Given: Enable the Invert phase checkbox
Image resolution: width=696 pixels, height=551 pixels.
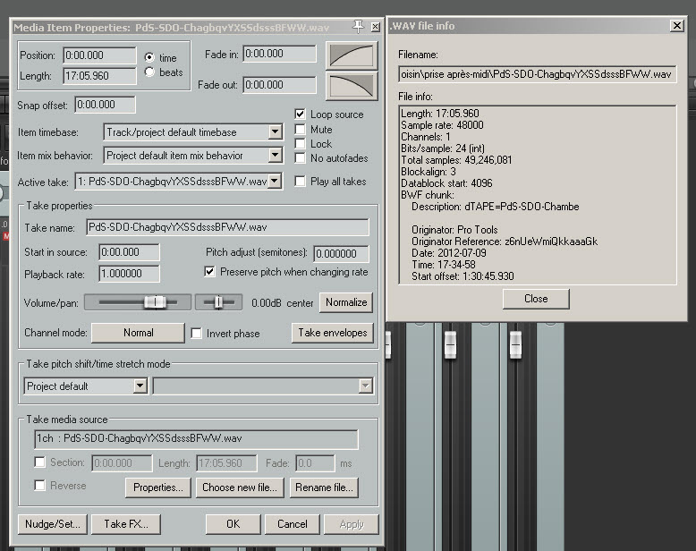Looking at the screenshot, I should [197, 334].
